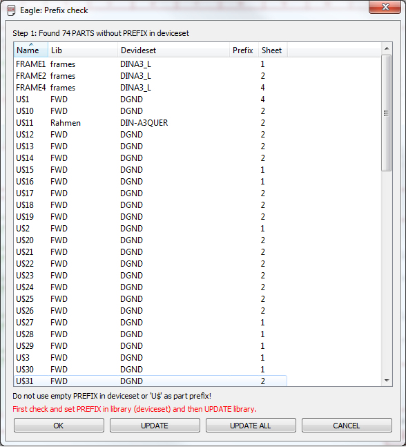The image size is (406, 447).
Task: Click the UPDATE ALL button
Action: (251, 426)
